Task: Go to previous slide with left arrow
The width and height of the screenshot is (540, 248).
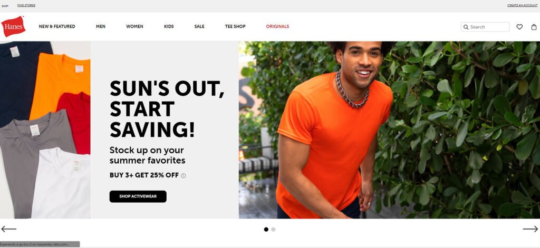Action: click(x=8, y=229)
